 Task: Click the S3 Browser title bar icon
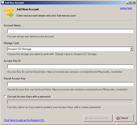coord(3,3)
